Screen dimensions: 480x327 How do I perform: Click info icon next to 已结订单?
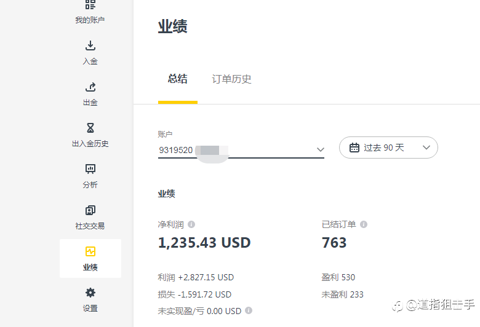364,224
